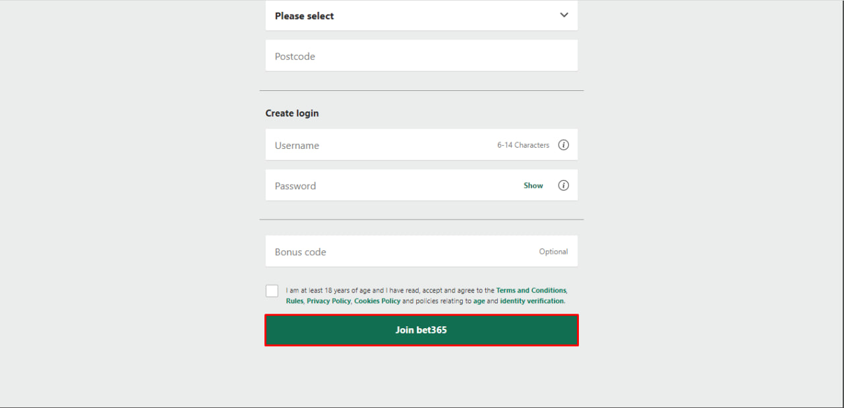Click into the Postcode field
The height and width of the screenshot is (408, 844).
pos(421,56)
